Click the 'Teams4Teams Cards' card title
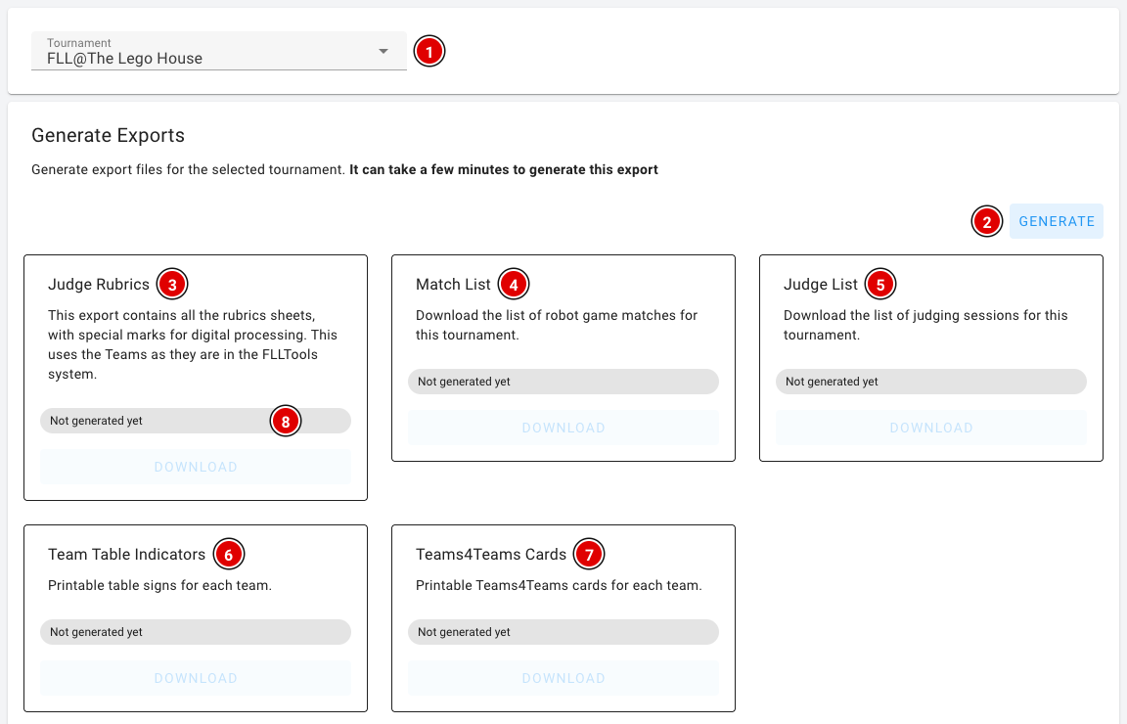The width and height of the screenshot is (1127, 724). click(x=491, y=555)
